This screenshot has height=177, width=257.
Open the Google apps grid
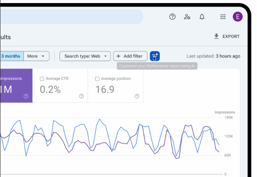(x=223, y=17)
